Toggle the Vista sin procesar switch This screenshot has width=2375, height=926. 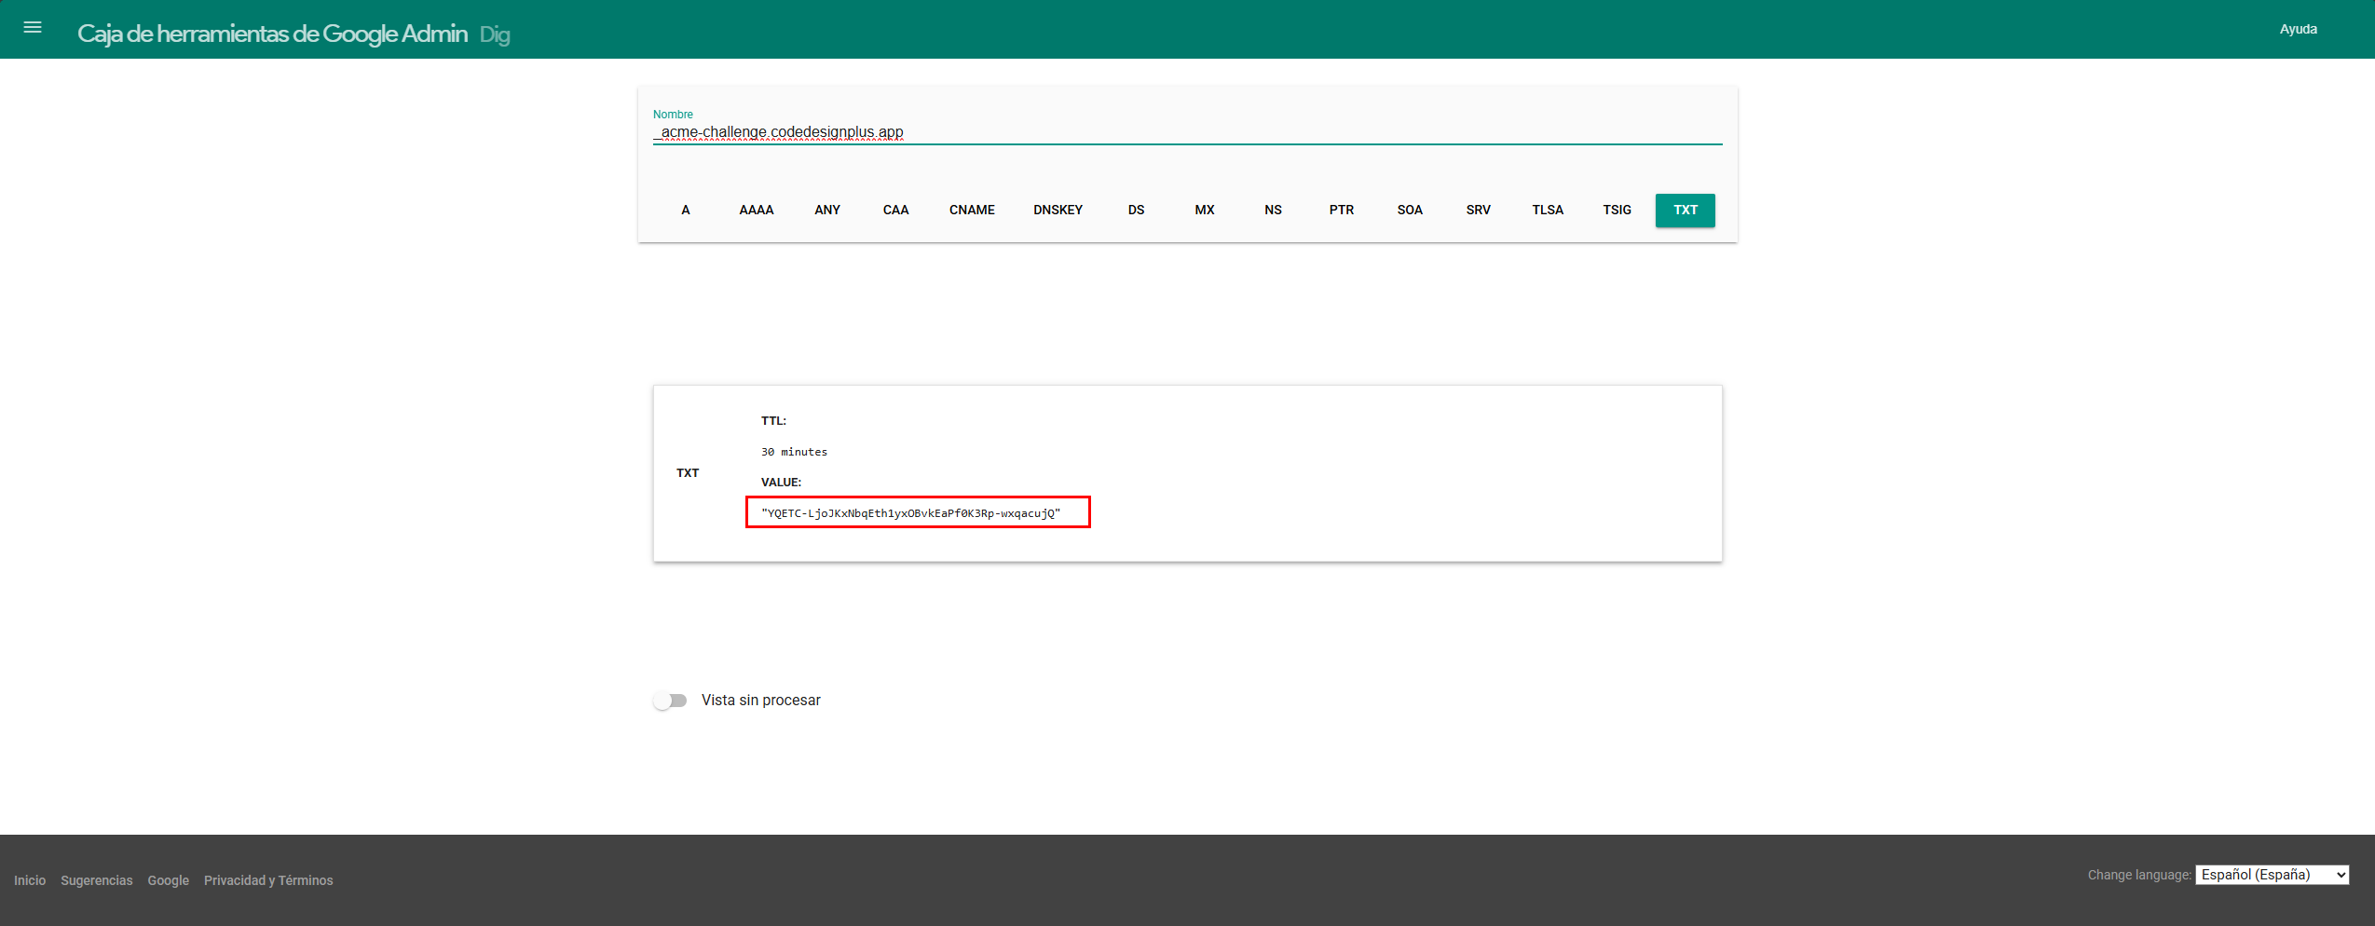[670, 701]
